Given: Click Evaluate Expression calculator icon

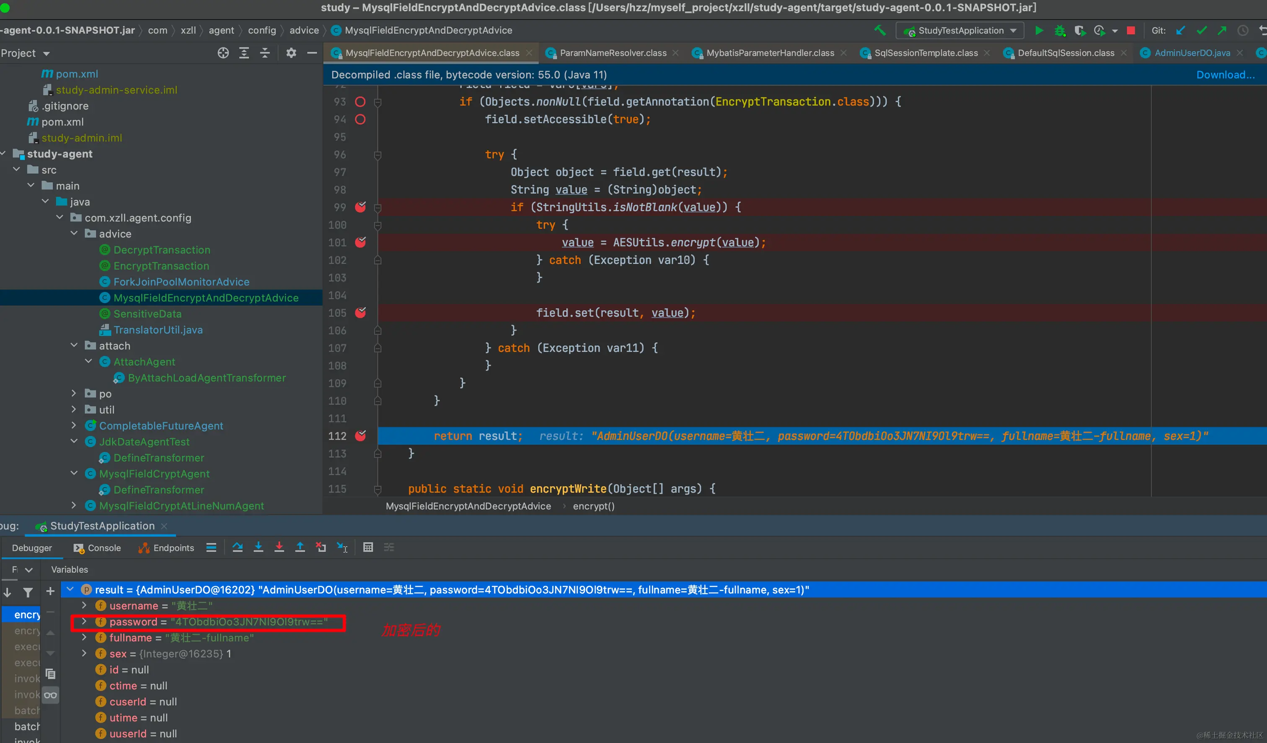Looking at the screenshot, I should 368,547.
